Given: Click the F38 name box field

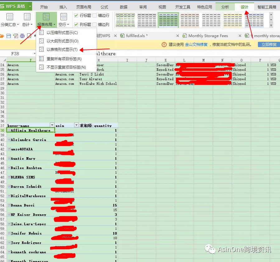Looking at the screenshot, I should [18, 54].
